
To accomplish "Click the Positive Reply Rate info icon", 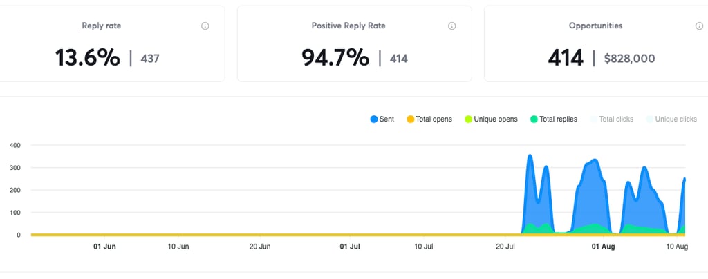I will click(452, 26).
